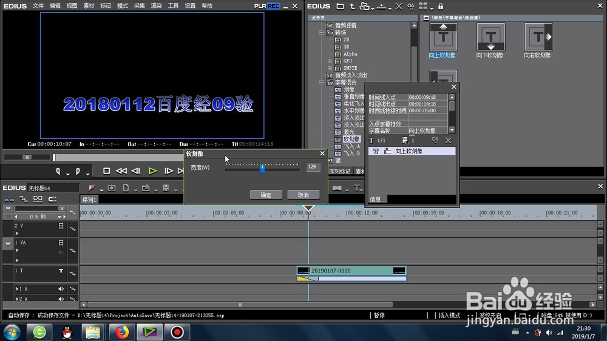
Task: Select the 20190107-0000 title clip
Action: [x=351, y=271]
